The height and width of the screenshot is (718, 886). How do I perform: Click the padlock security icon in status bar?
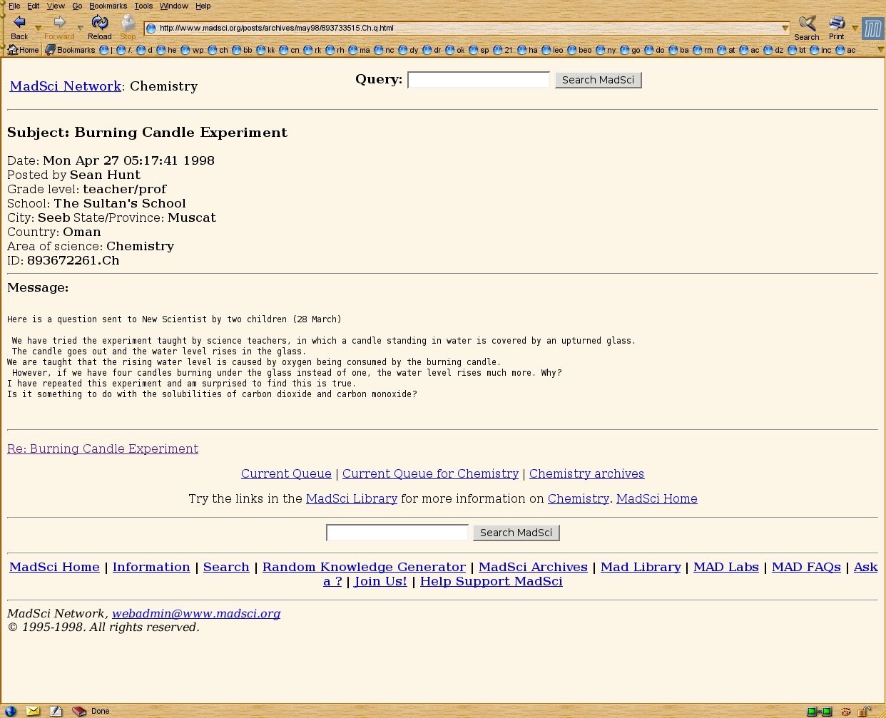pyautogui.click(x=864, y=711)
